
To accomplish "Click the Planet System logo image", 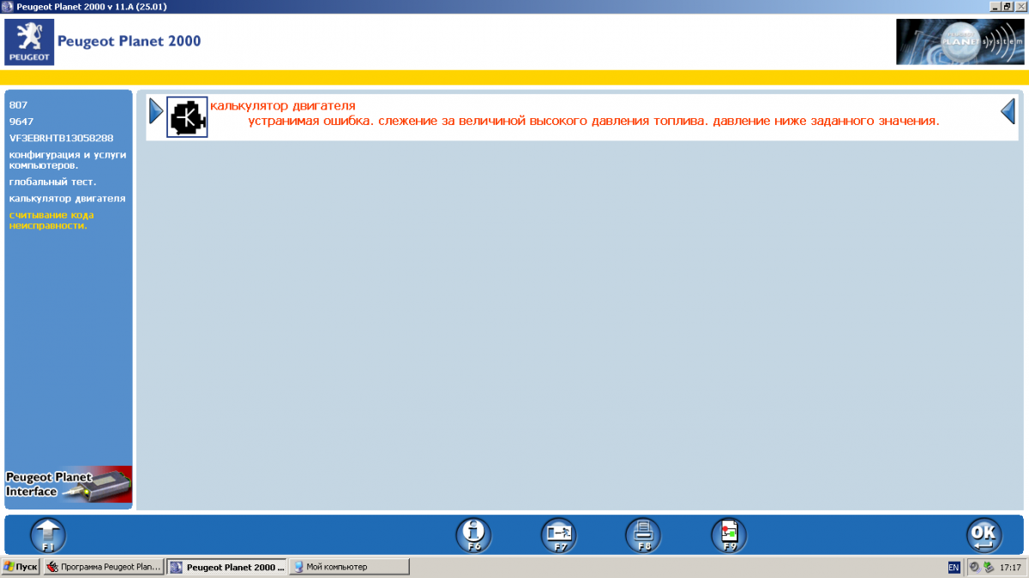I will pyautogui.click(x=960, y=42).
